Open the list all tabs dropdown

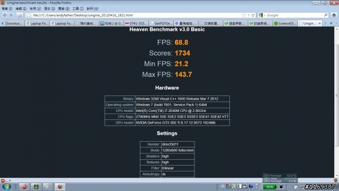[336, 23]
